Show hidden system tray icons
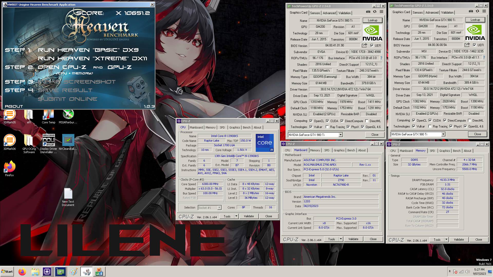 point(450,271)
